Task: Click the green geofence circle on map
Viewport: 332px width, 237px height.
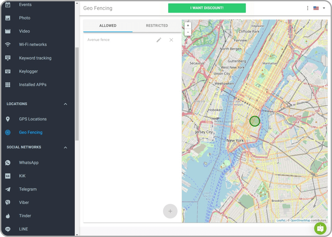Action: [255, 121]
